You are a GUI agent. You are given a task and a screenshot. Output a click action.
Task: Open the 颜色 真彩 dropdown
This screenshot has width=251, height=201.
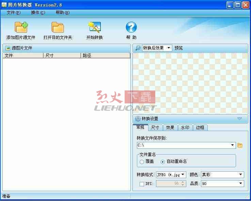[240, 174]
